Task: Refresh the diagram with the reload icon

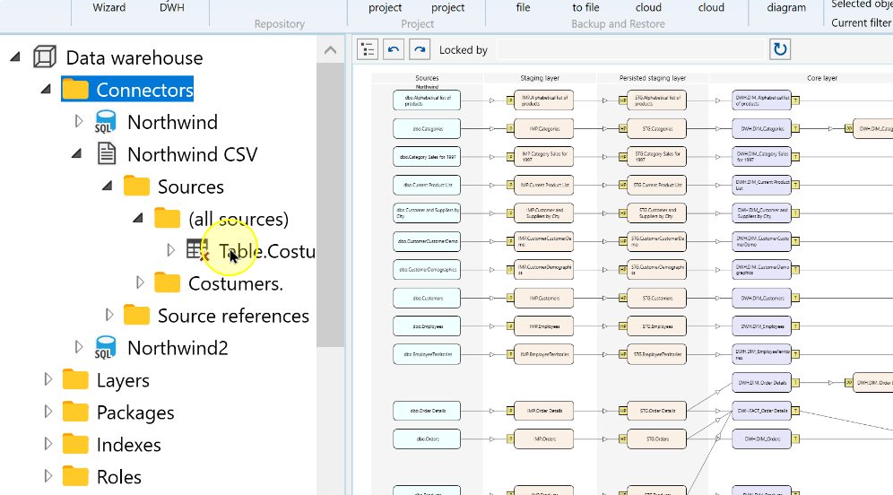Action: click(780, 49)
